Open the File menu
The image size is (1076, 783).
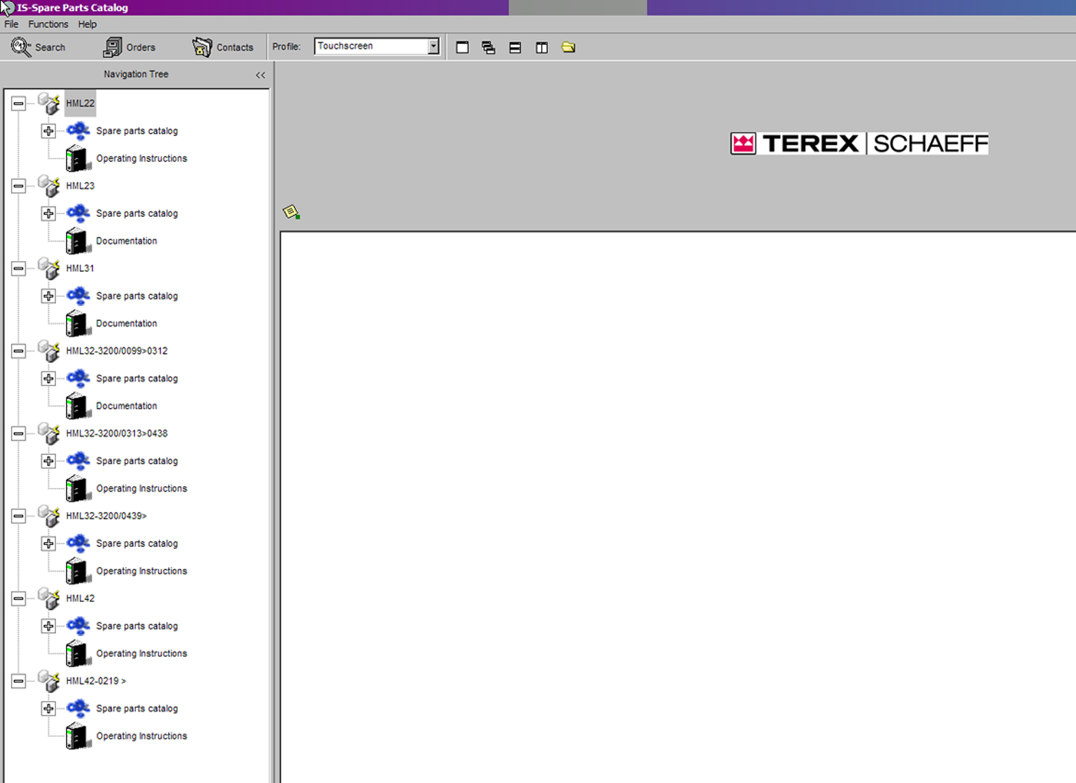11,24
